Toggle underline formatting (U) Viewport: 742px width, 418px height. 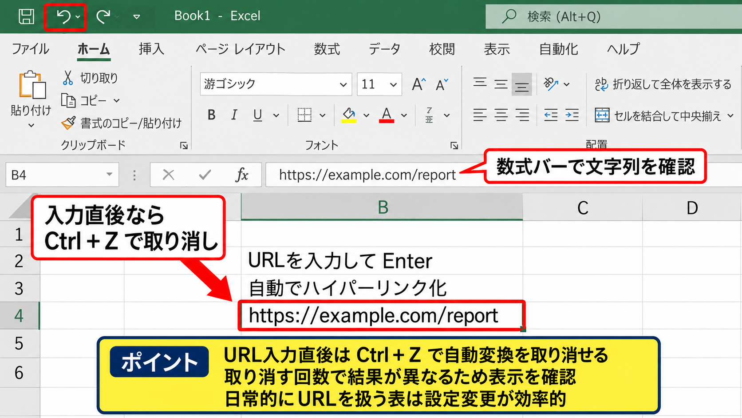[x=257, y=115]
